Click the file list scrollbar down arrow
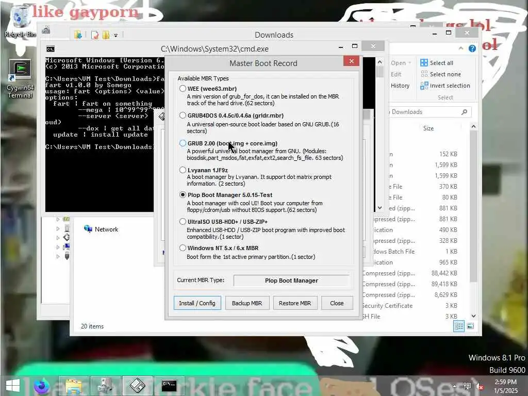 pyautogui.click(x=473, y=316)
